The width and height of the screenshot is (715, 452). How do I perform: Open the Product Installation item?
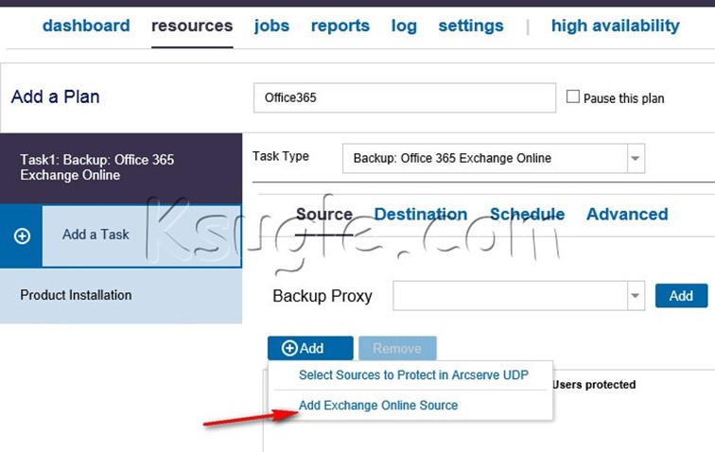point(121,296)
